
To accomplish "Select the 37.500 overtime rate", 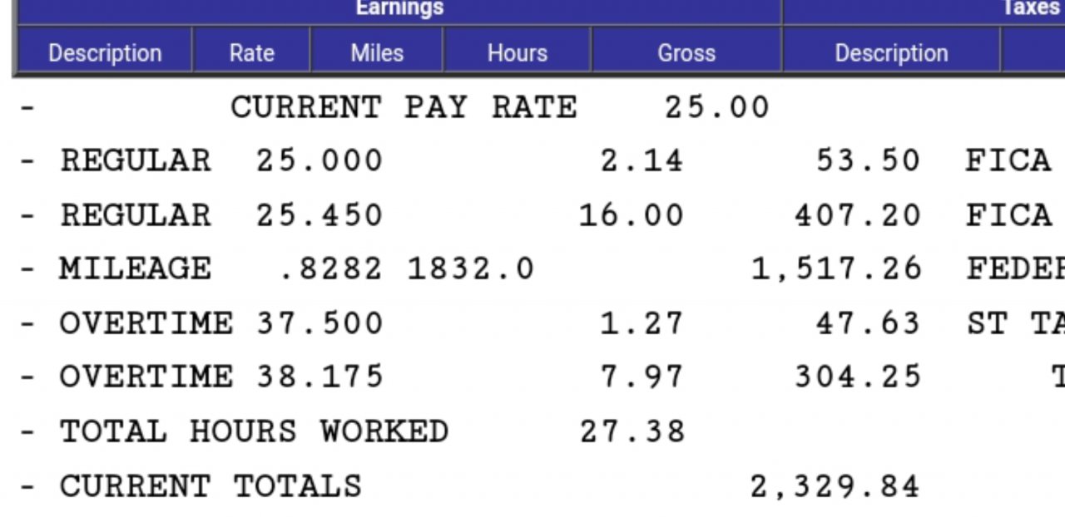I will [x=319, y=323].
